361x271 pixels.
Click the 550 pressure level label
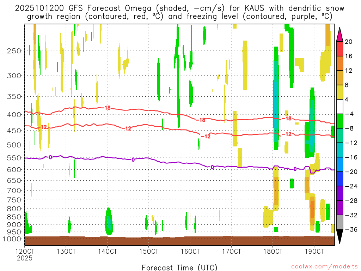14,158
